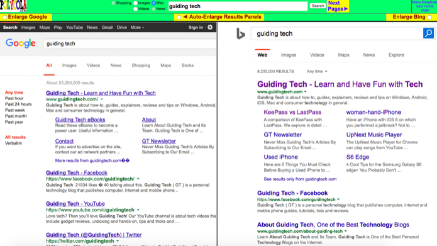
Task: Open Guiding Tech - YouTube result link
Action: pyautogui.click(x=75, y=204)
